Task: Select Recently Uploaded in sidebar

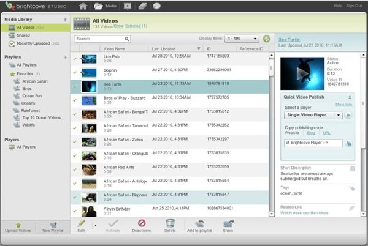Action: pyautogui.click(x=34, y=43)
